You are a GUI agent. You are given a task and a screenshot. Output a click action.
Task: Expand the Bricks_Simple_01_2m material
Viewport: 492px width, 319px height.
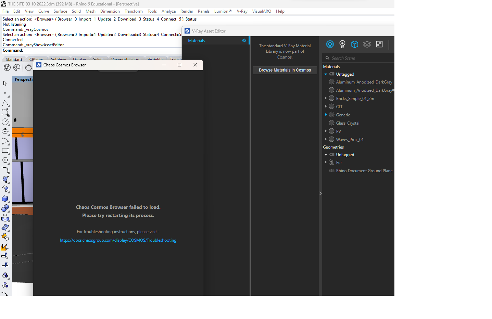(x=326, y=98)
